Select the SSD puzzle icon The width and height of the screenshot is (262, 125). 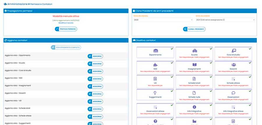coord(155,65)
